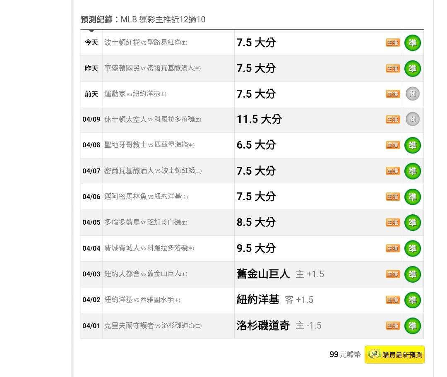The image size is (447, 377).
Task: Click the orange 主推 badge in the 04/05 row
Action: click(393, 222)
